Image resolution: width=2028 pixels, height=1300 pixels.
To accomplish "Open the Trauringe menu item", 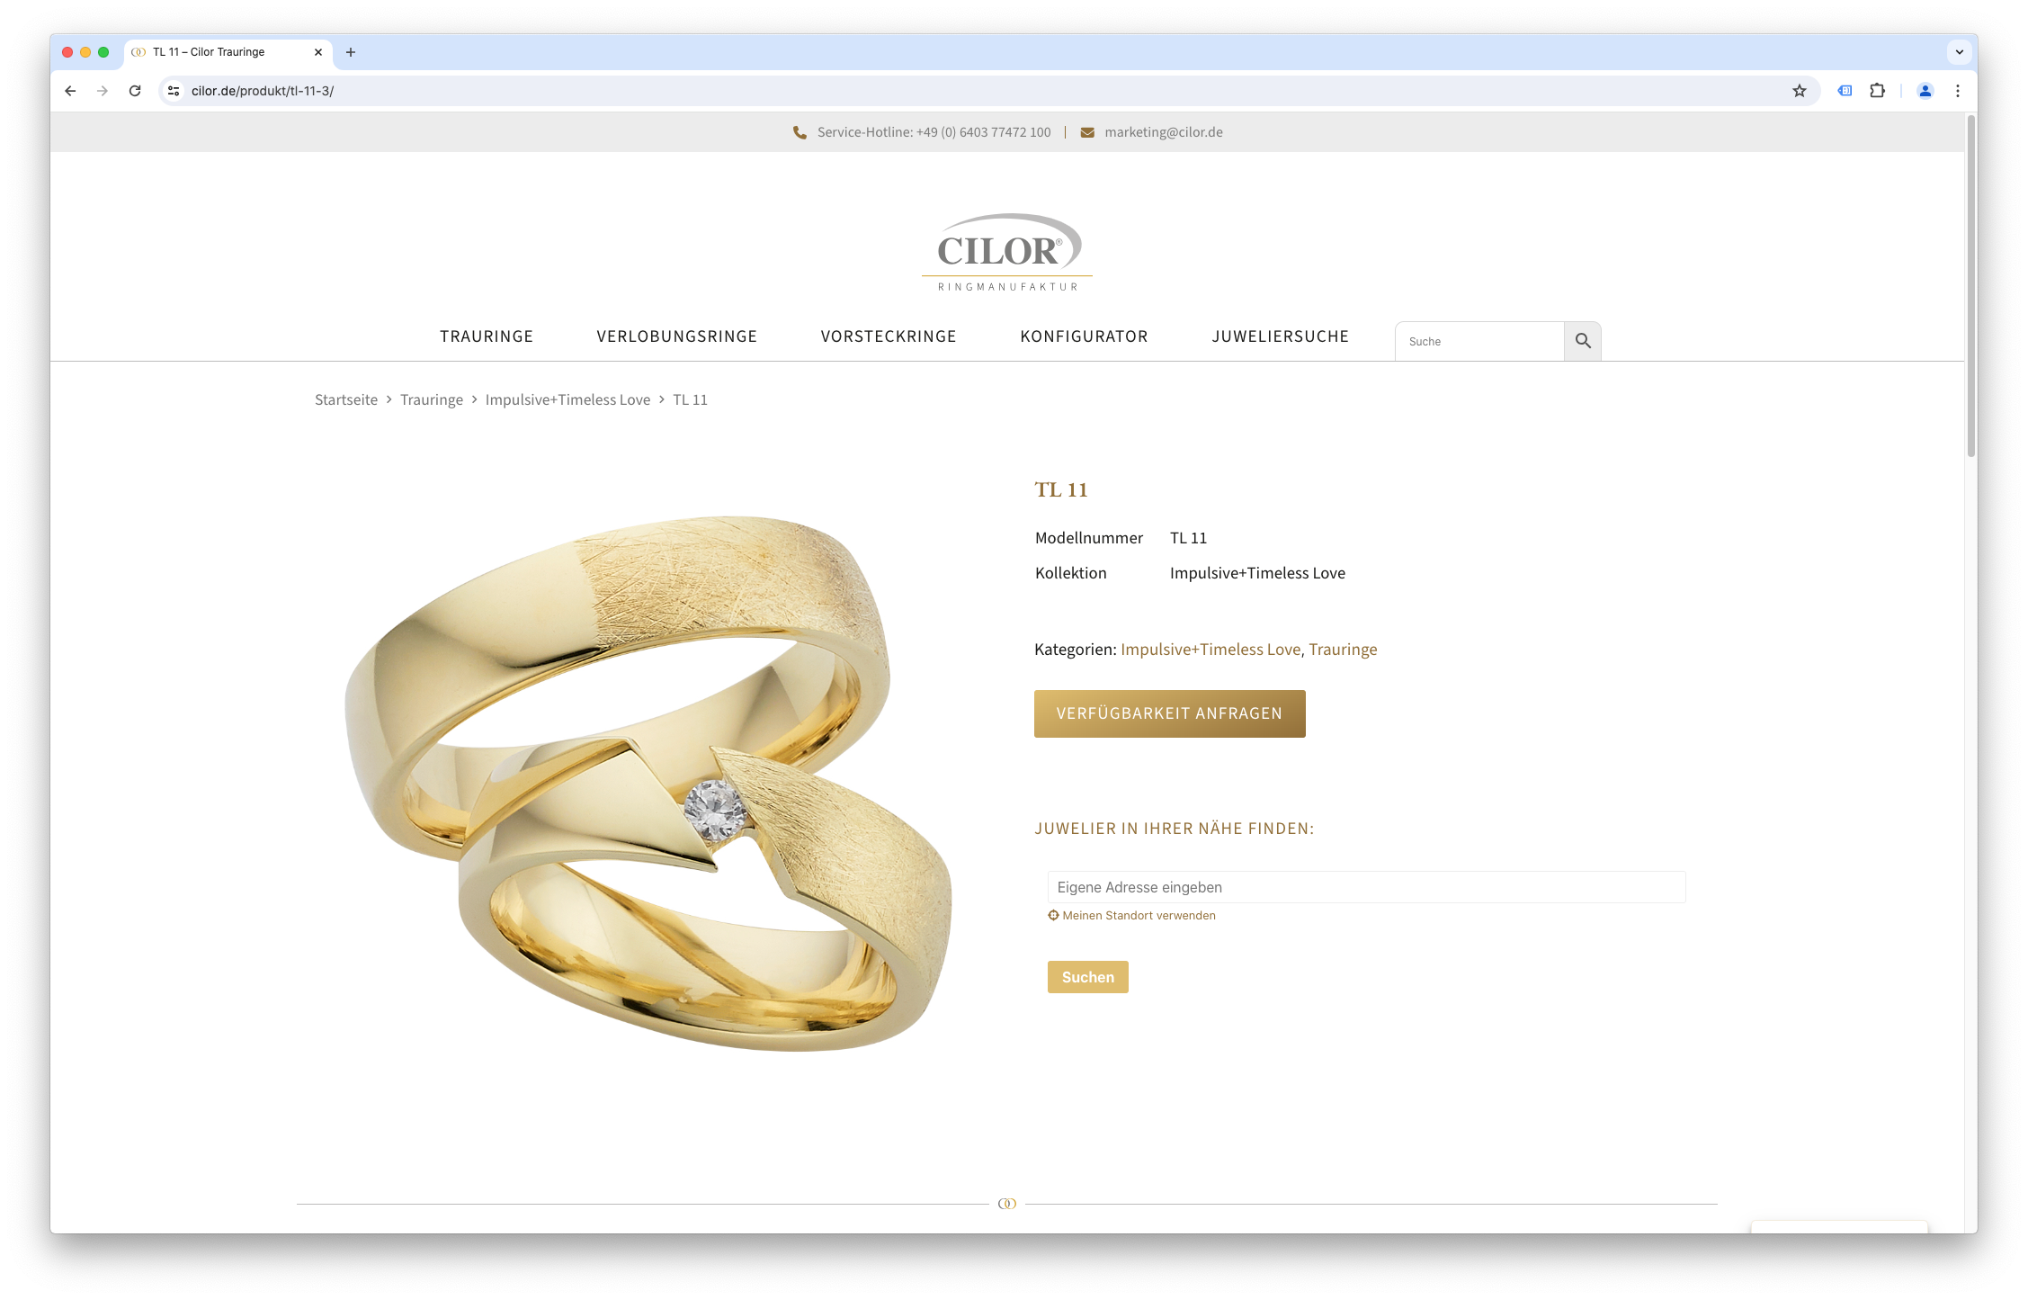I will (487, 336).
